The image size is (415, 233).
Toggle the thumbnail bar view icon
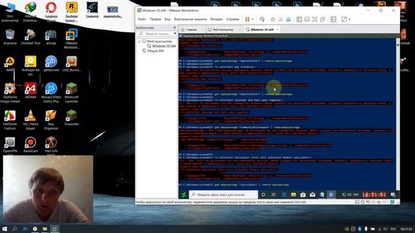coord(307,19)
